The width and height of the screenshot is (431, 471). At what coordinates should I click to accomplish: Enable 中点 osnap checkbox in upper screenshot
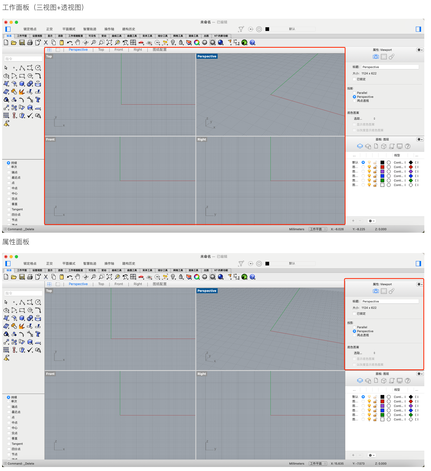[9, 188]
